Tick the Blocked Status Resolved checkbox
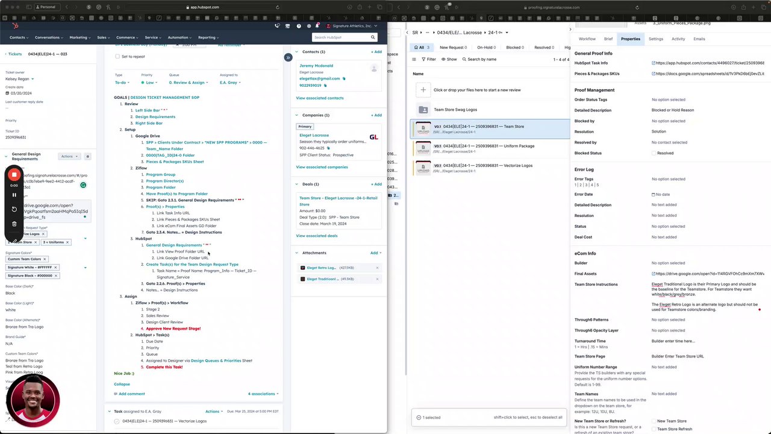 [654, 153]
